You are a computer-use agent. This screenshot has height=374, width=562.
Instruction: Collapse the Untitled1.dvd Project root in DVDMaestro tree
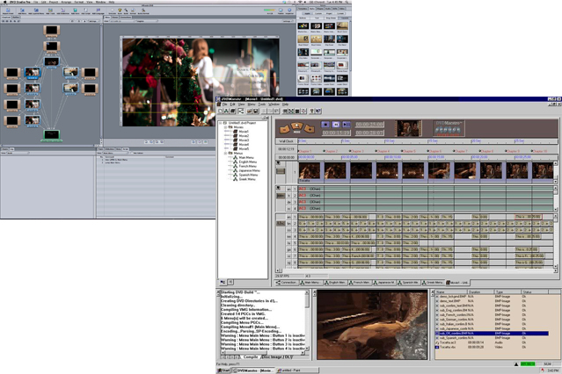[221, 123]
